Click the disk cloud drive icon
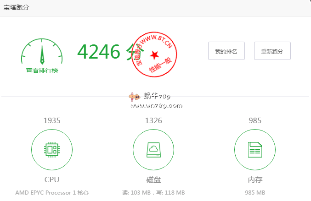311x201 pixels. pyautogui.click(x=153, y=149)
